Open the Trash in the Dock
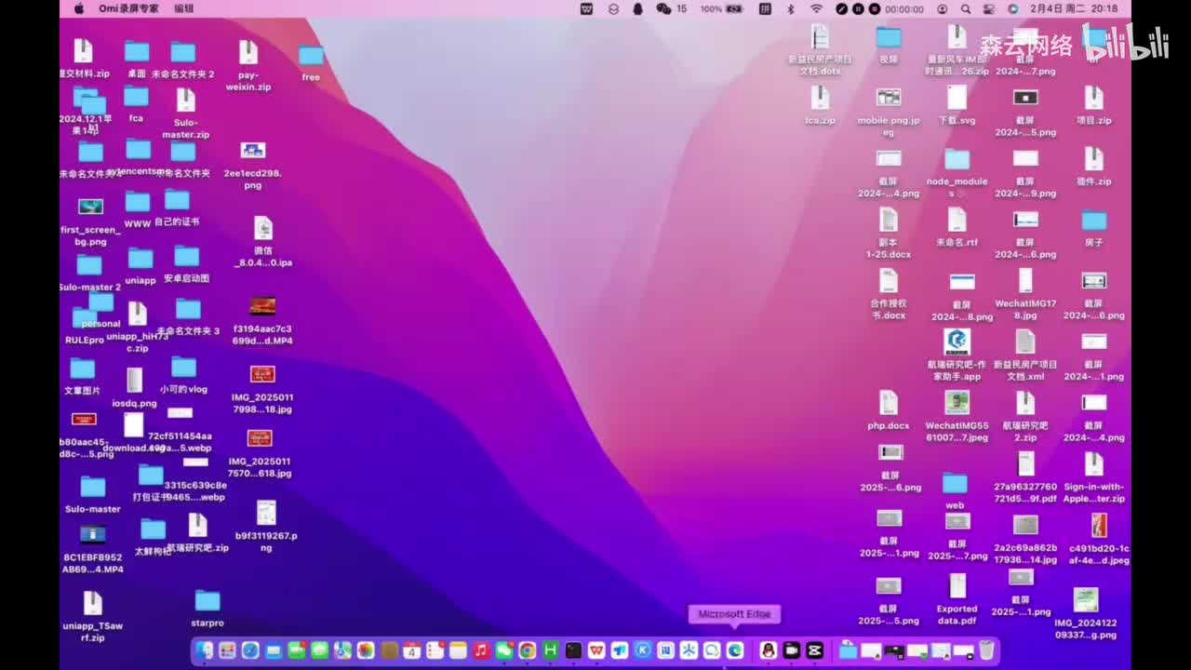The image size is (1191, 670). point(987,650)
